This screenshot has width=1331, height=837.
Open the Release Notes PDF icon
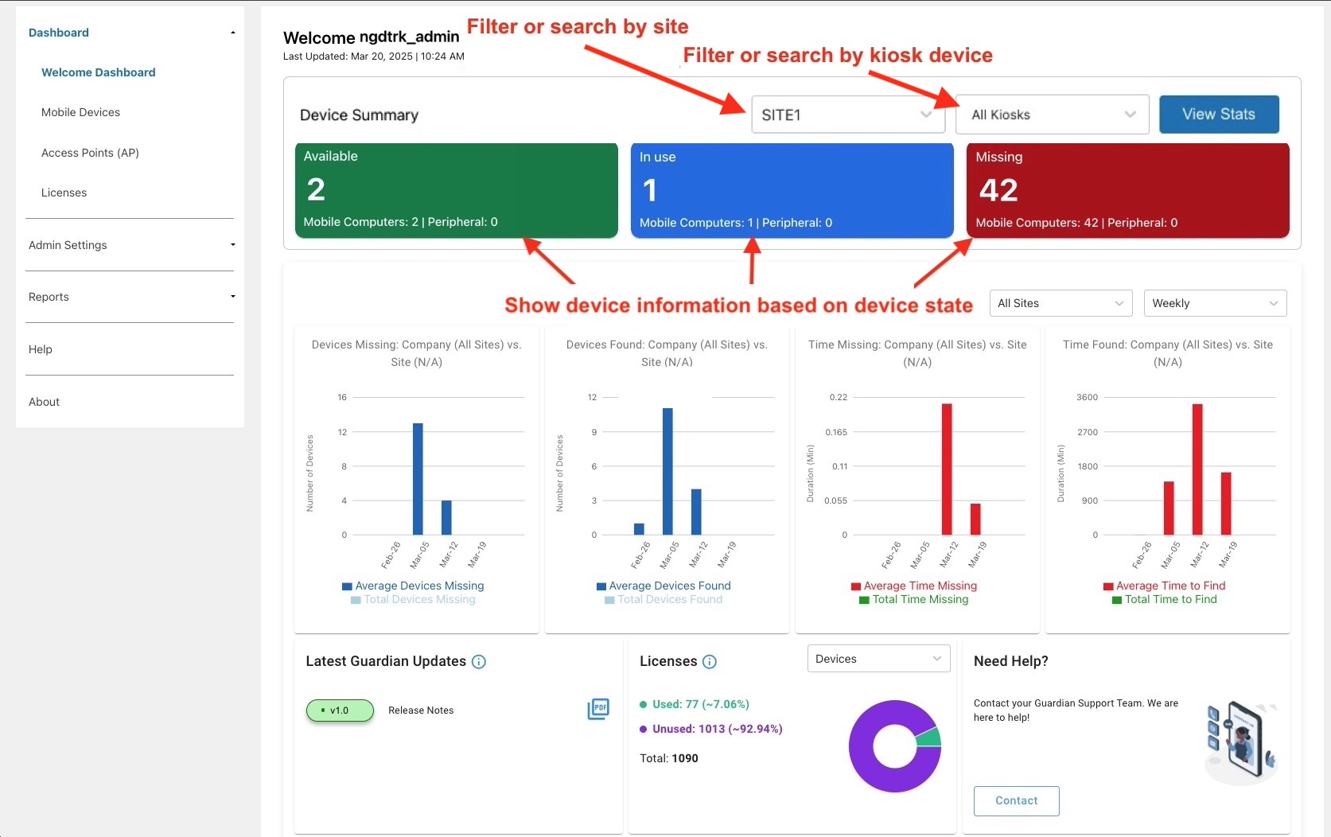(x=598, y=709)
